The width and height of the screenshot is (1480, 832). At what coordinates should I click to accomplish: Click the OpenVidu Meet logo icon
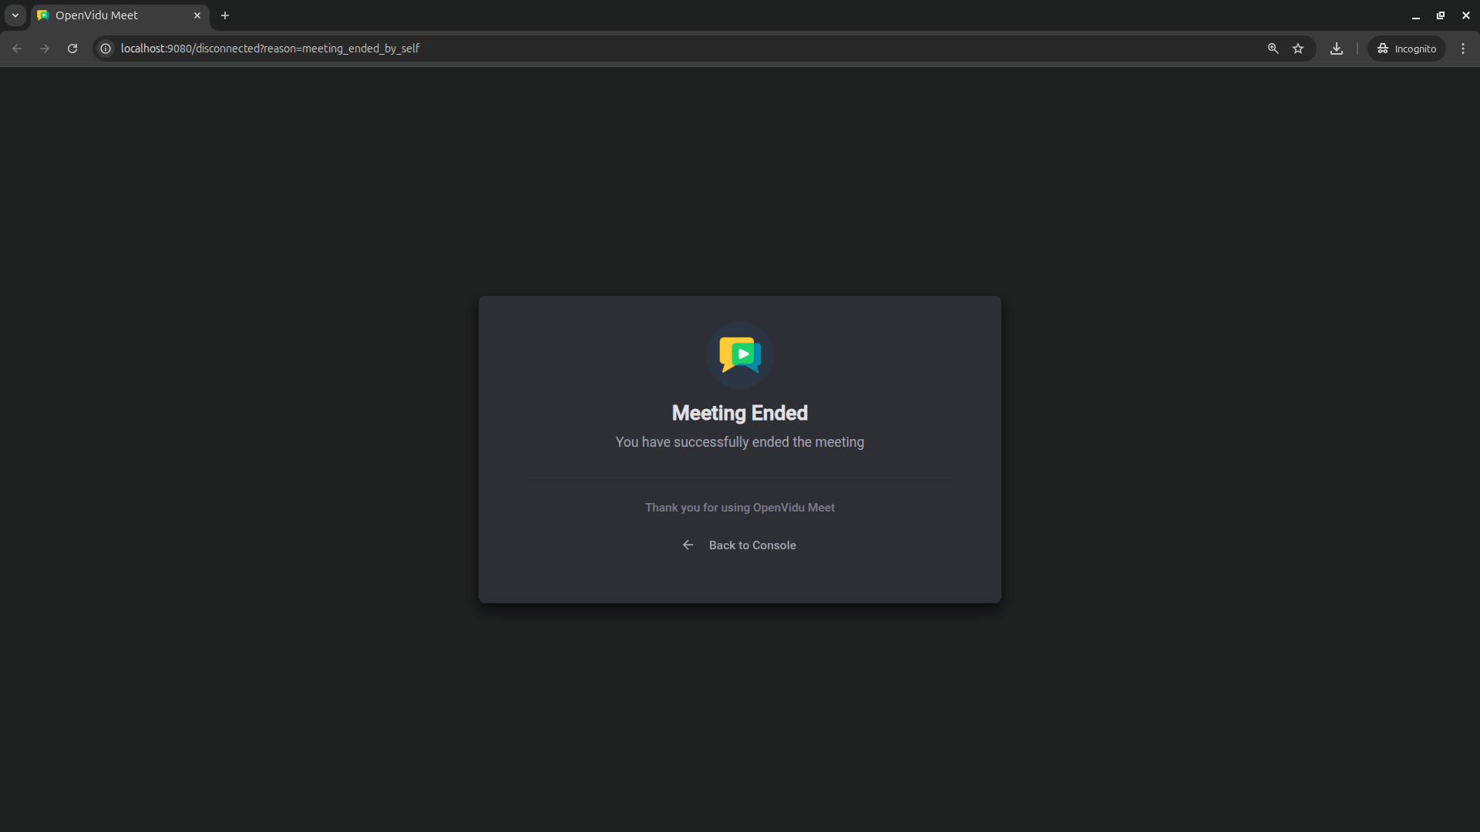tap(740, 354)
